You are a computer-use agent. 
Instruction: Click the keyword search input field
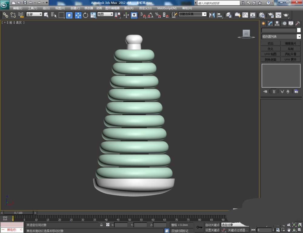tap(218, 3)
